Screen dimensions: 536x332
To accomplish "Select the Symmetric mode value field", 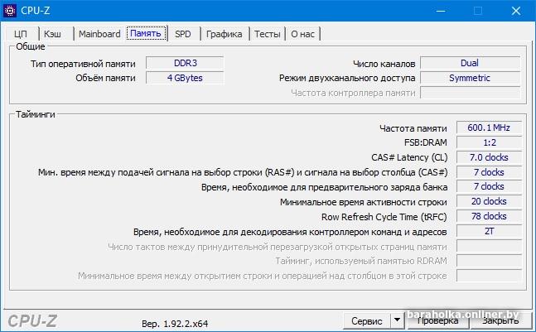I will click(x=470, y=78).
